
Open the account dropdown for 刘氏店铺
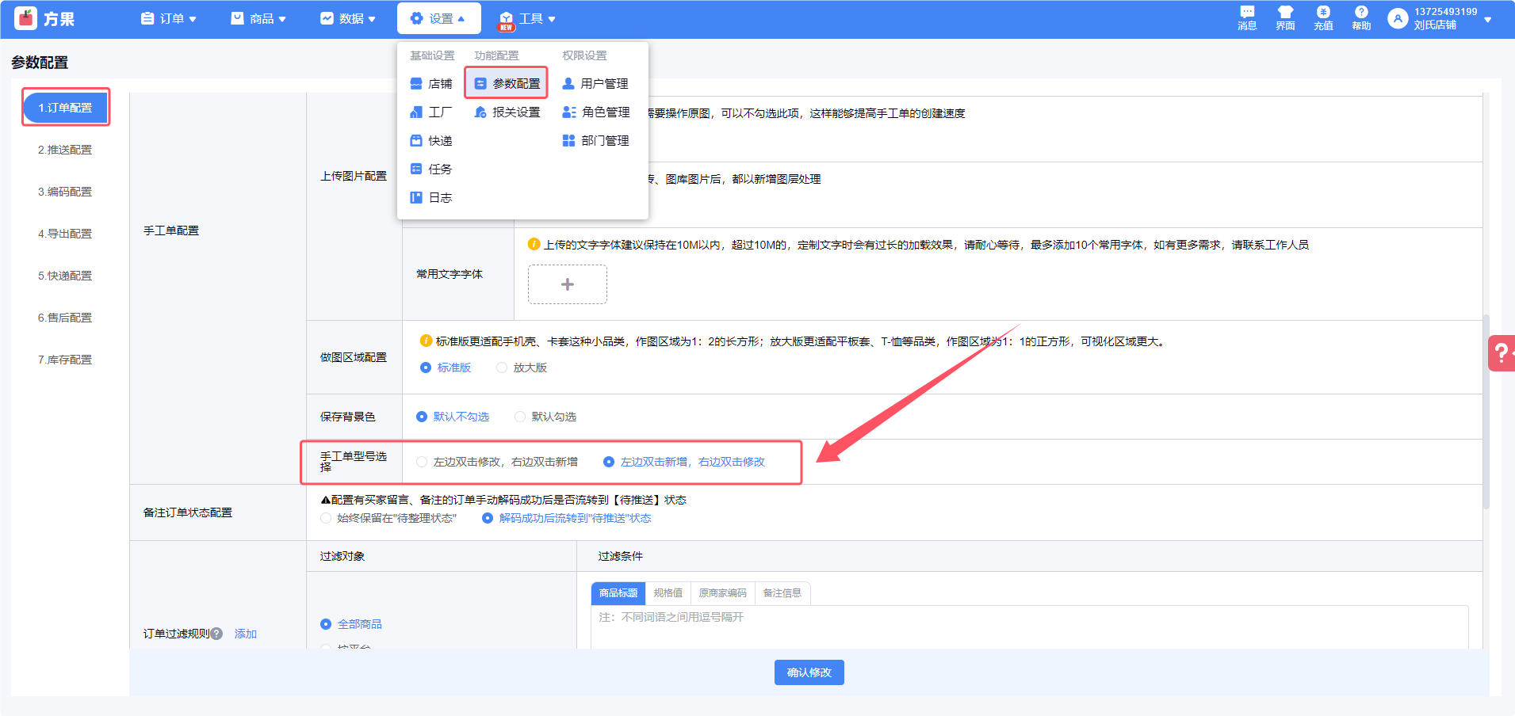click(1487, 19)
